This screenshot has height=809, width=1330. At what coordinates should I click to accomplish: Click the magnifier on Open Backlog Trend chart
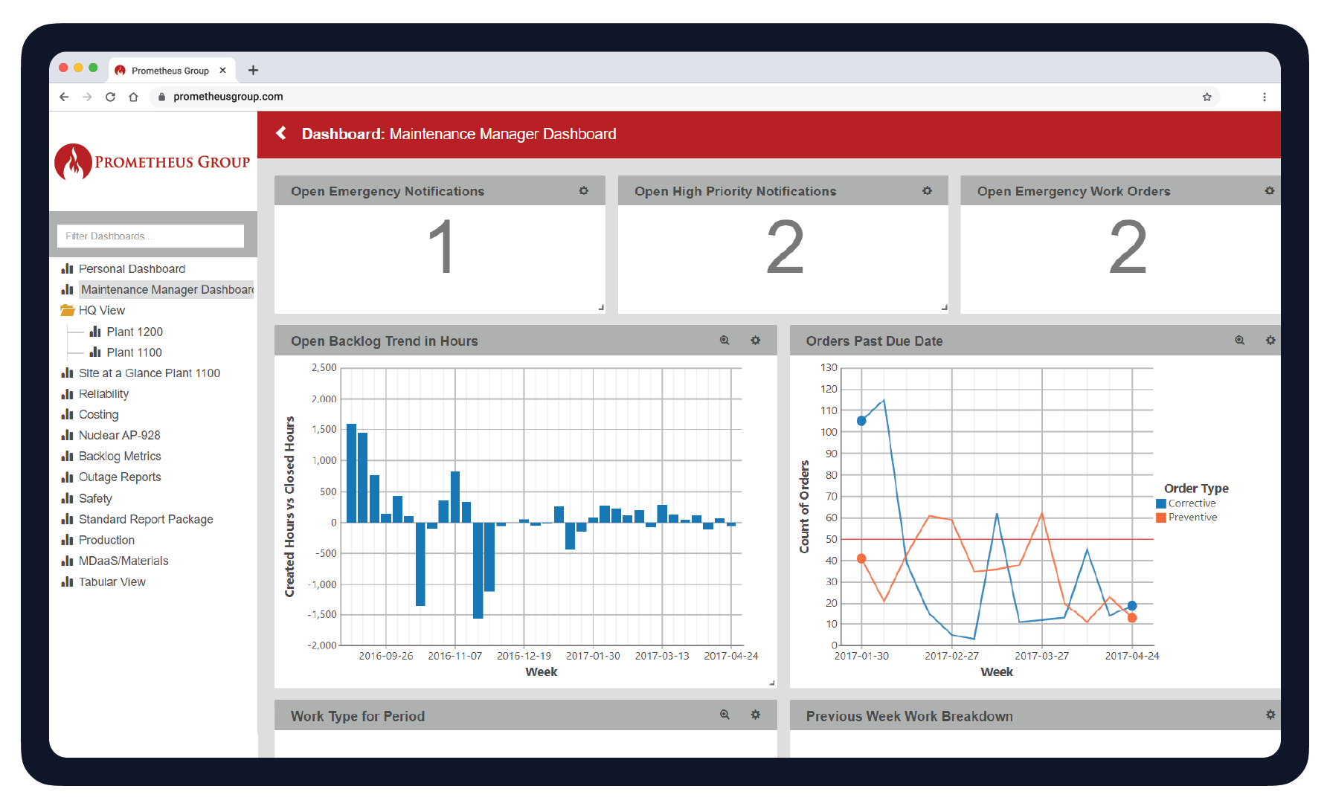point(724,341)
